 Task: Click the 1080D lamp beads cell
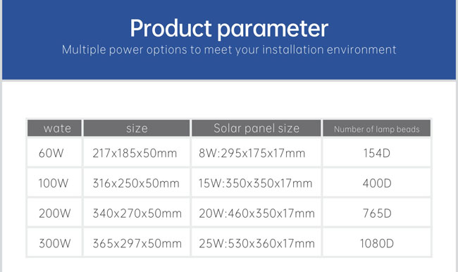[x=376, y=243]
